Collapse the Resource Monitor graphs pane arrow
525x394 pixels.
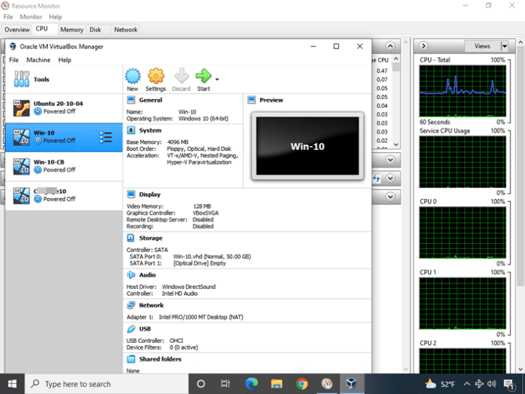pos(425,46)
